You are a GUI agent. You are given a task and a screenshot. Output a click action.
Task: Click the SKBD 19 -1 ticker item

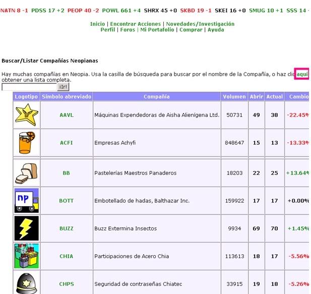click(x=196, y=11)
